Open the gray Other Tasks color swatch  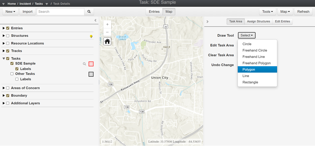pos(91,74)
